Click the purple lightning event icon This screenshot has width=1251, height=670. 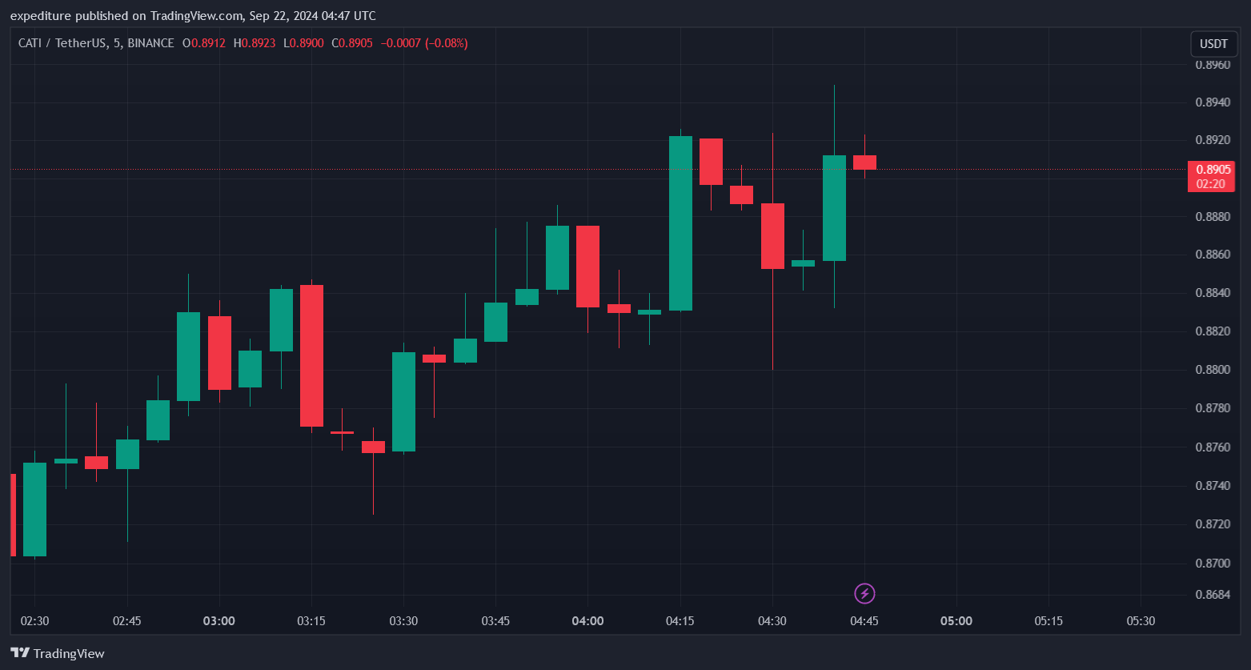click(864, 593)
